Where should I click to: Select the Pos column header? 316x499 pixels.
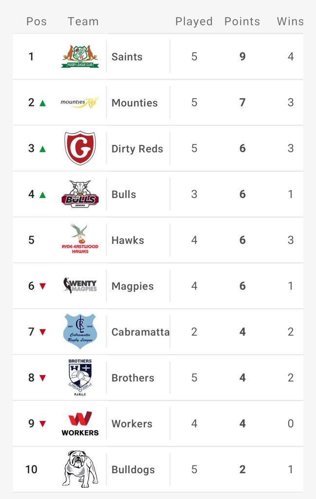[36, 21]
